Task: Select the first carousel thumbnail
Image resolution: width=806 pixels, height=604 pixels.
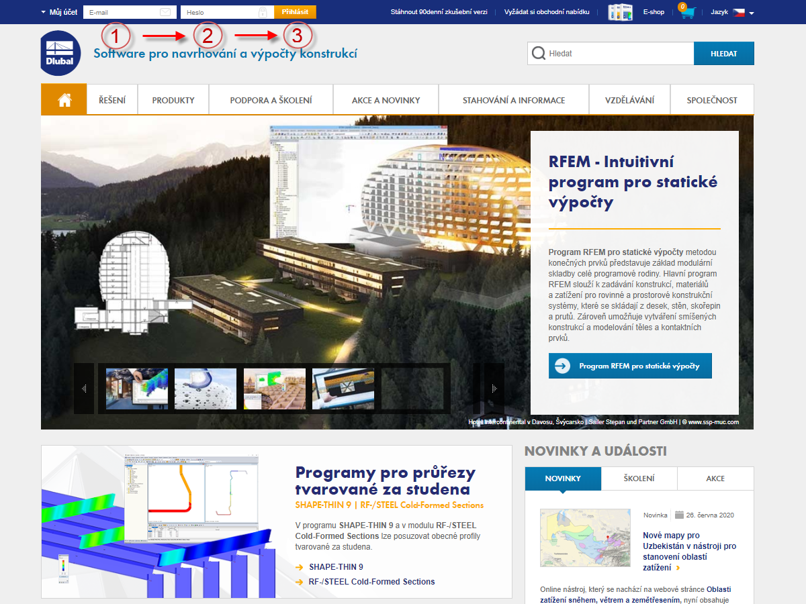Action: pos(137,389)
